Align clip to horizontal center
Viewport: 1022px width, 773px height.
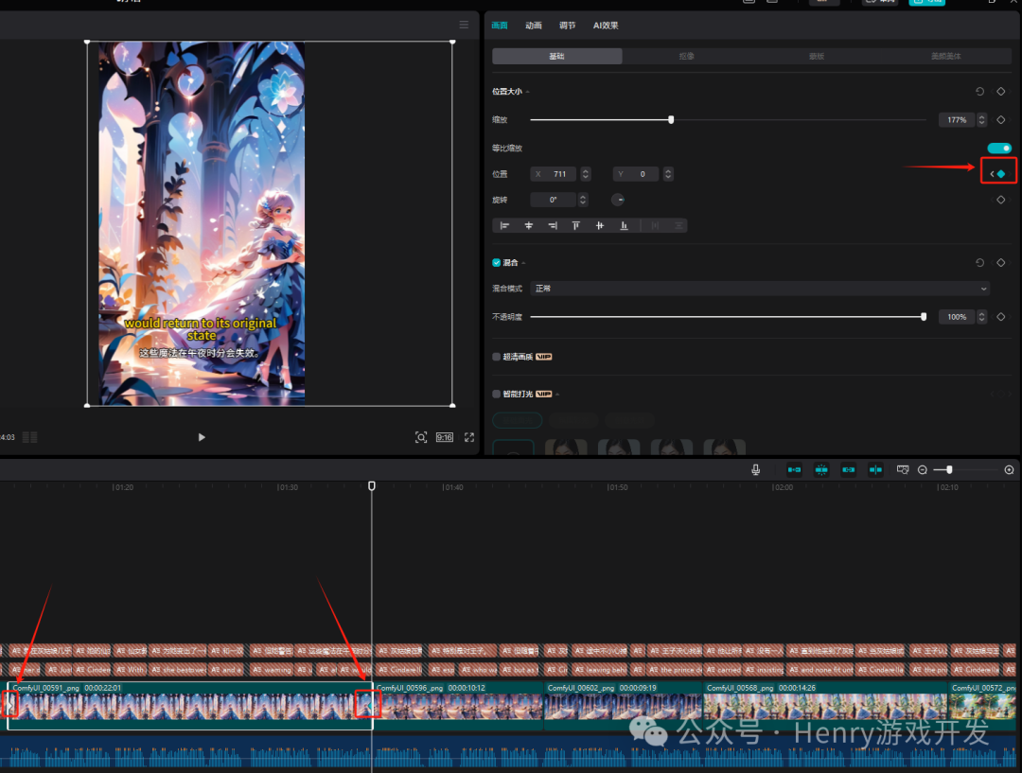[529, 225]
